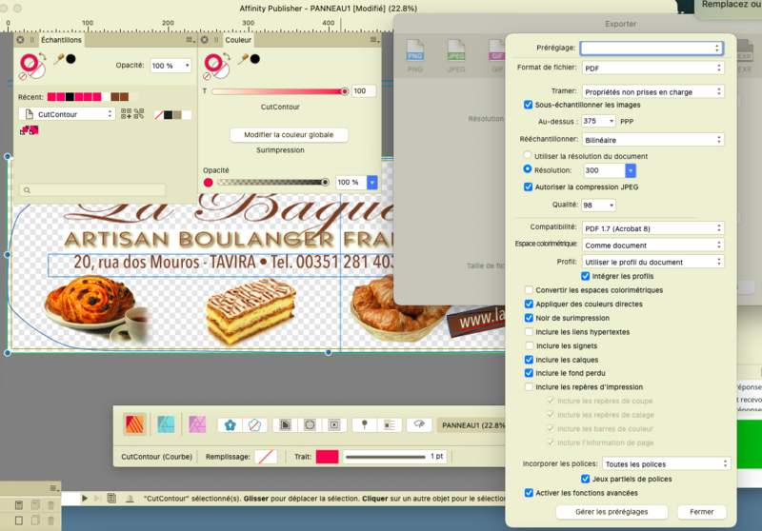762x531 pixels.
Task: Open CutContour palette dropdown in Échantillons
Action: pyautogui.click(x=67, y=114)
